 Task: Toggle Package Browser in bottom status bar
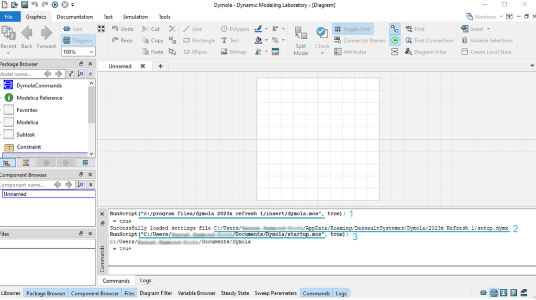[x=46, y=293]
